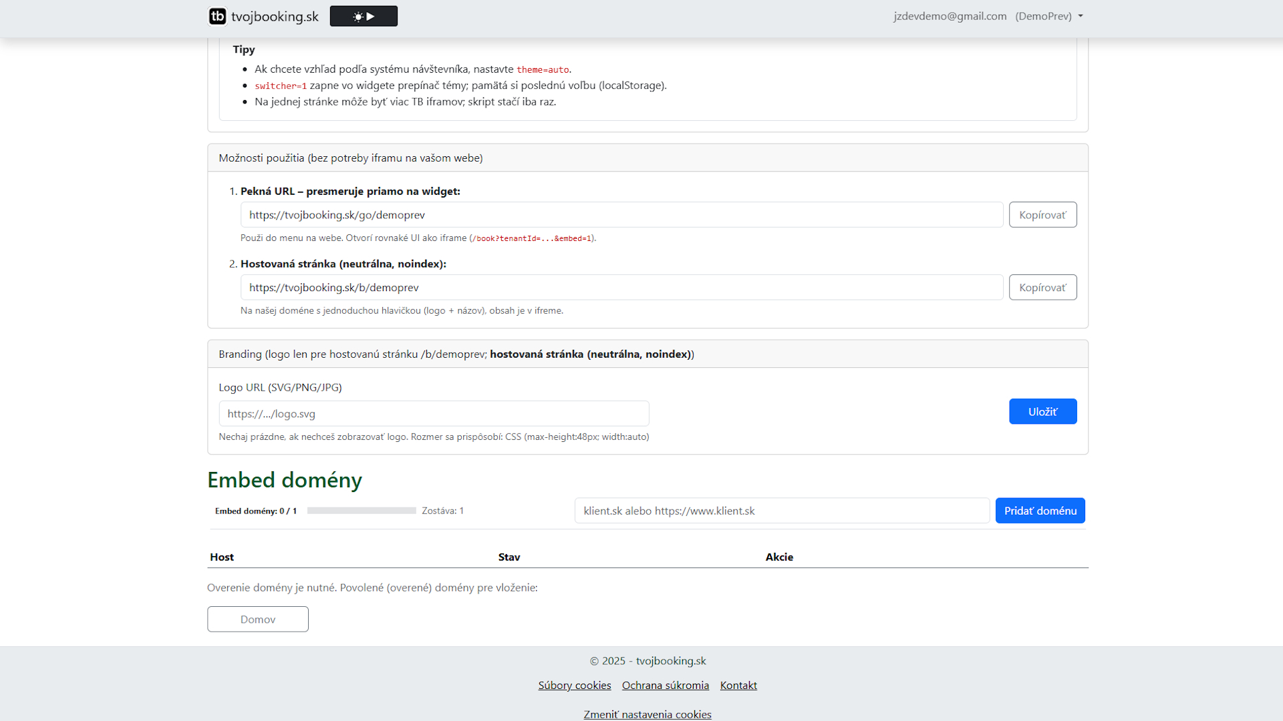Copy the hosted page URL /b/demoprev
The width and height of the screenshot is (1283, 721).
(1042, 288)
